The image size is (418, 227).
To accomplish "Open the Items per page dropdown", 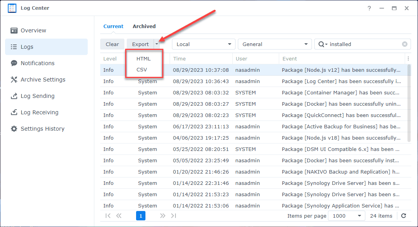I will [x=346, y=215].
